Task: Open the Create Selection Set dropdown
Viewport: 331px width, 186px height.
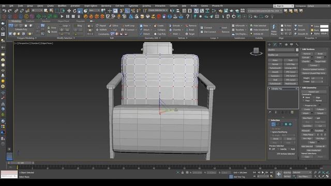Action: [158, 10]
